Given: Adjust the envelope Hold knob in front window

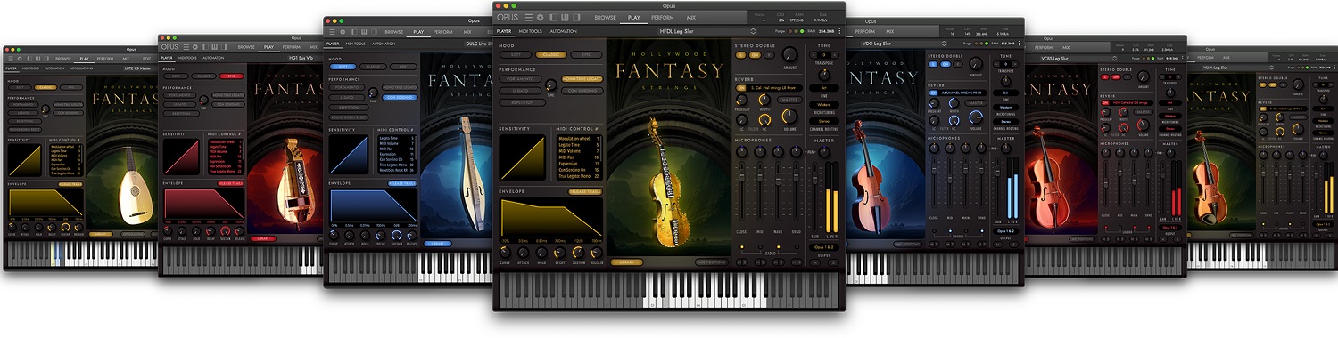Looking at the screenshot, I should point(541,253).
